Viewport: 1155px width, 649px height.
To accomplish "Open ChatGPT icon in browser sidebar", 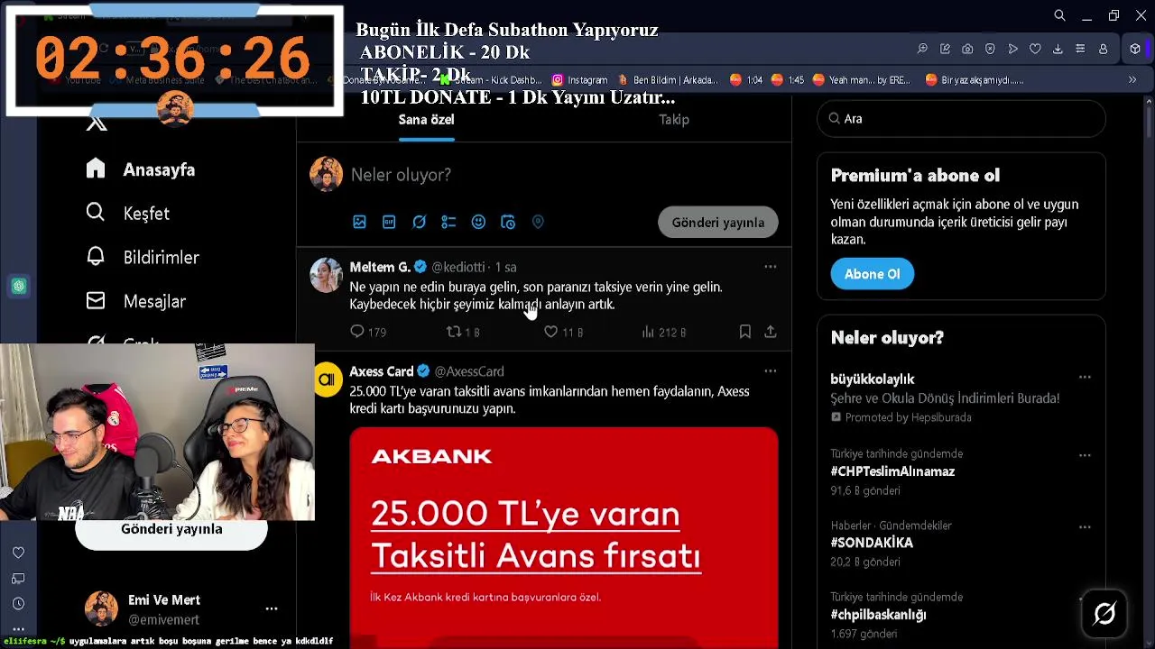I will point(19,287).
